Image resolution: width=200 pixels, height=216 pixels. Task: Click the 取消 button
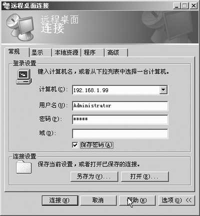coord(98,200)
